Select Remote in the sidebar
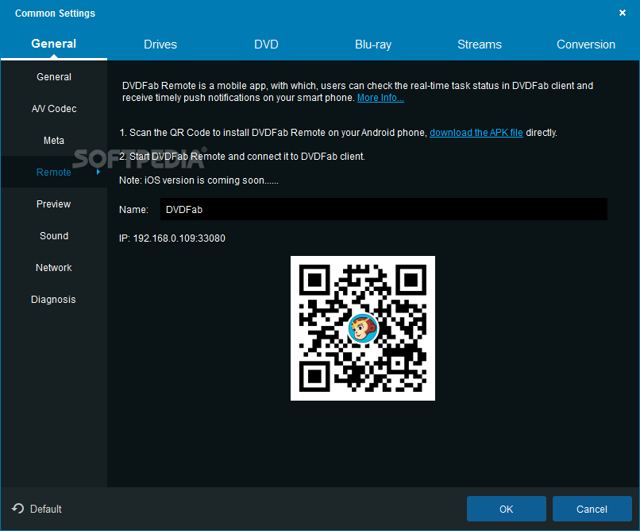 point(54,172)
